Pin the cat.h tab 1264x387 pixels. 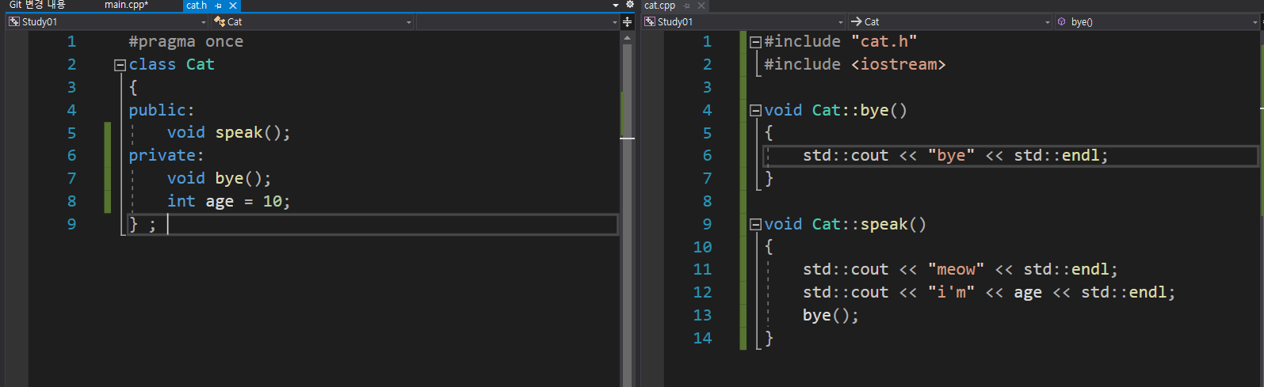coord(219,6)
